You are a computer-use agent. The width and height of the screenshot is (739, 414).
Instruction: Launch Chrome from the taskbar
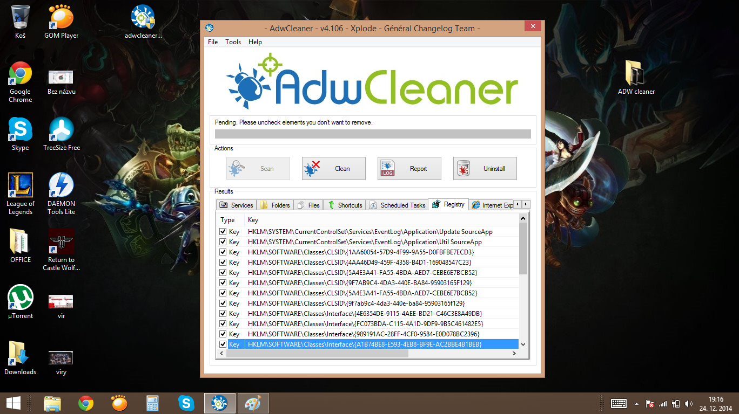(86, 403)
